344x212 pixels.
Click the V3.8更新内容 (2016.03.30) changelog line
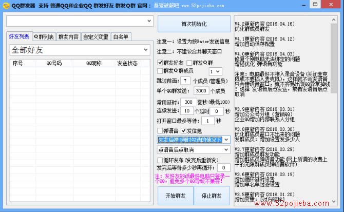pos(264,129)
